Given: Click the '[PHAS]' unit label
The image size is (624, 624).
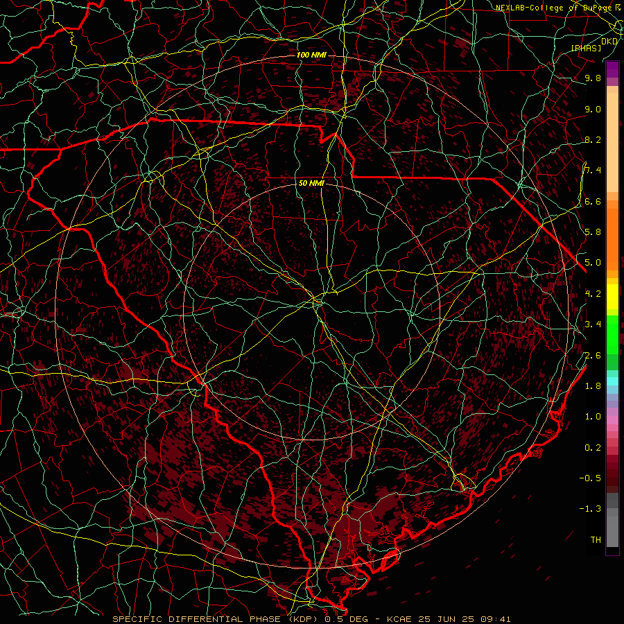Looking at the screenshot, I should (x=586, y=49).
